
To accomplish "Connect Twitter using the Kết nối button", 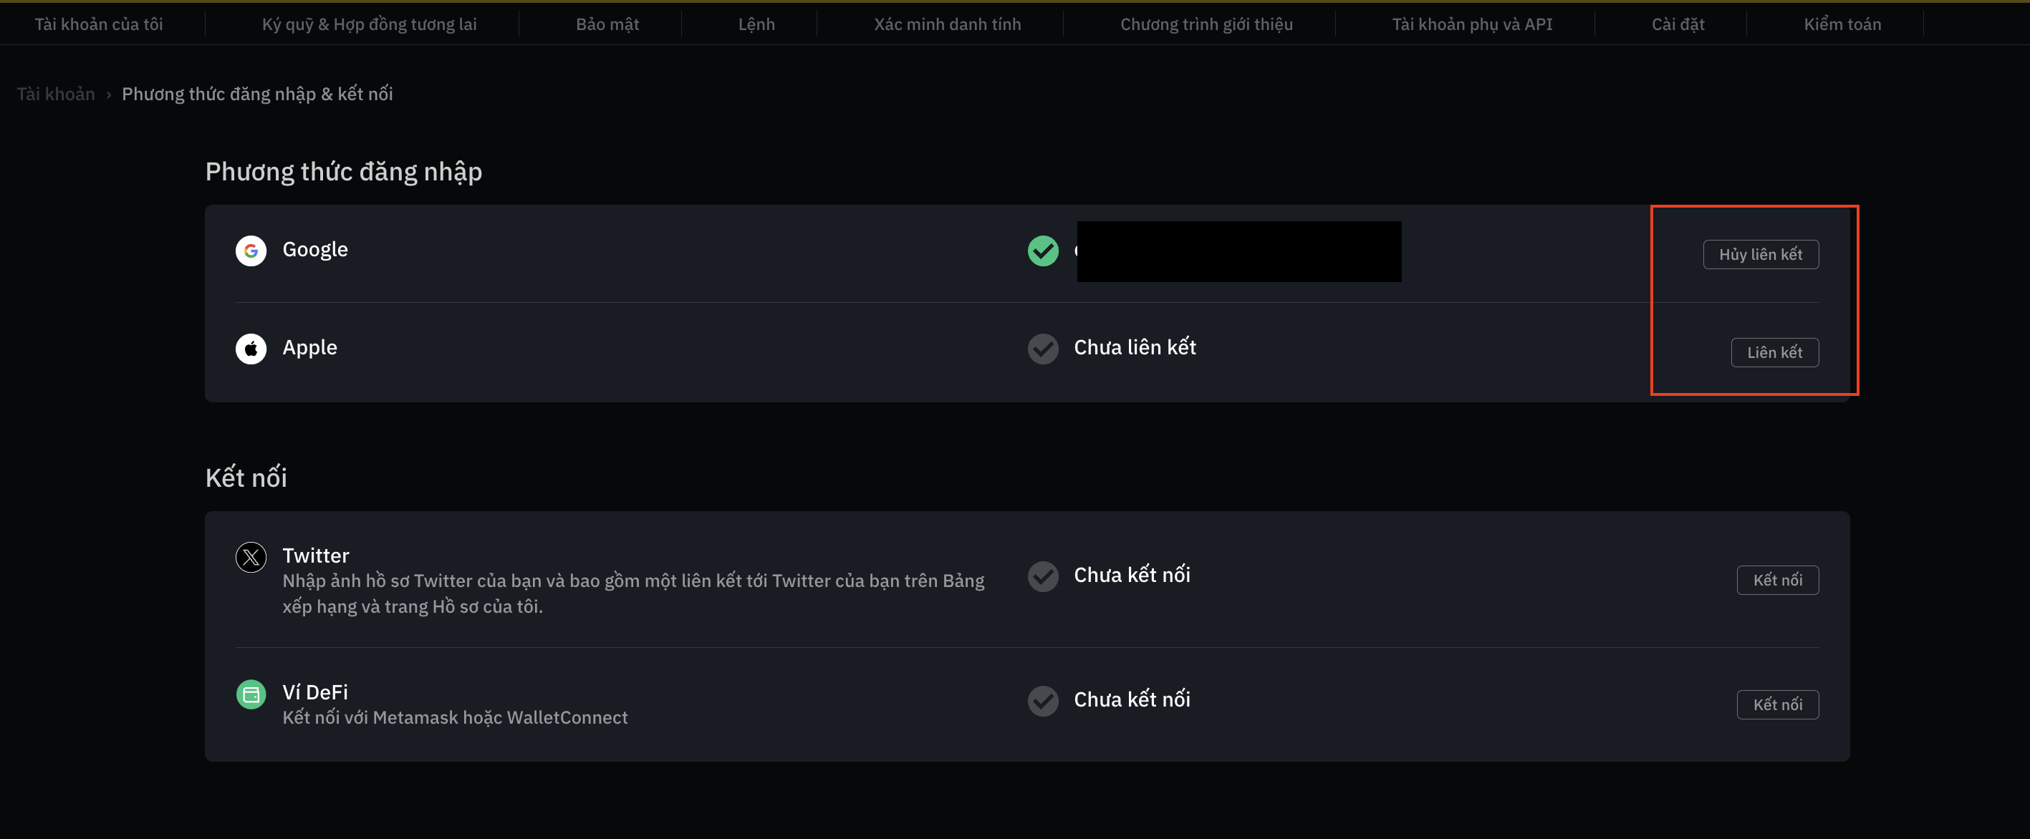I will click(x=1777, y=580).
